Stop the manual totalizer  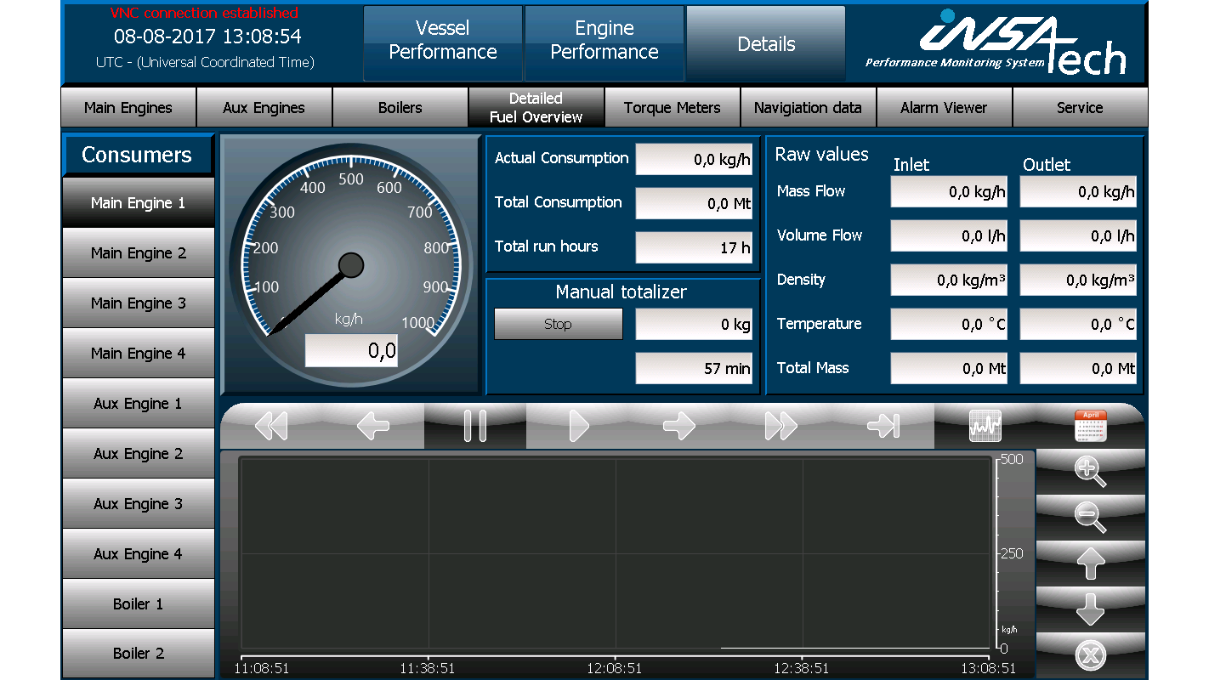(x=558, y=324)
